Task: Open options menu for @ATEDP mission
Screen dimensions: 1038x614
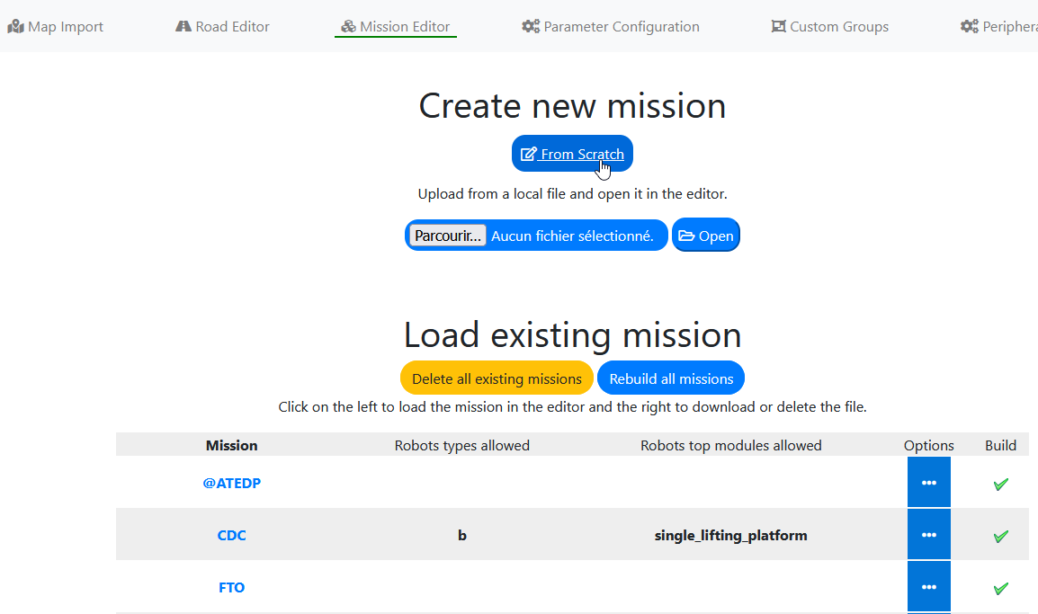Action: [928, 483]
